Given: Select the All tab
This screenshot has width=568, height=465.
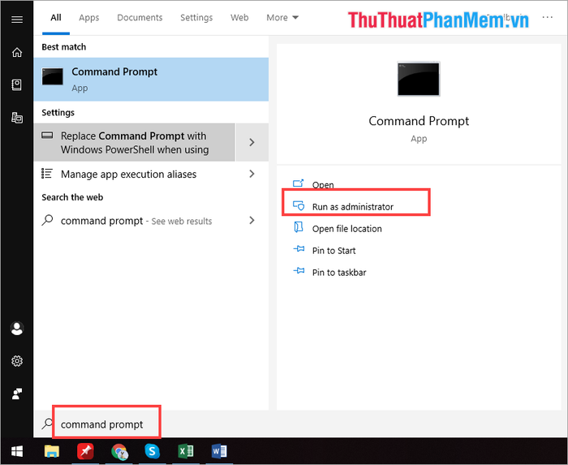Looking at the screenshot, I should pyautogui.click(x=56, y=17).
